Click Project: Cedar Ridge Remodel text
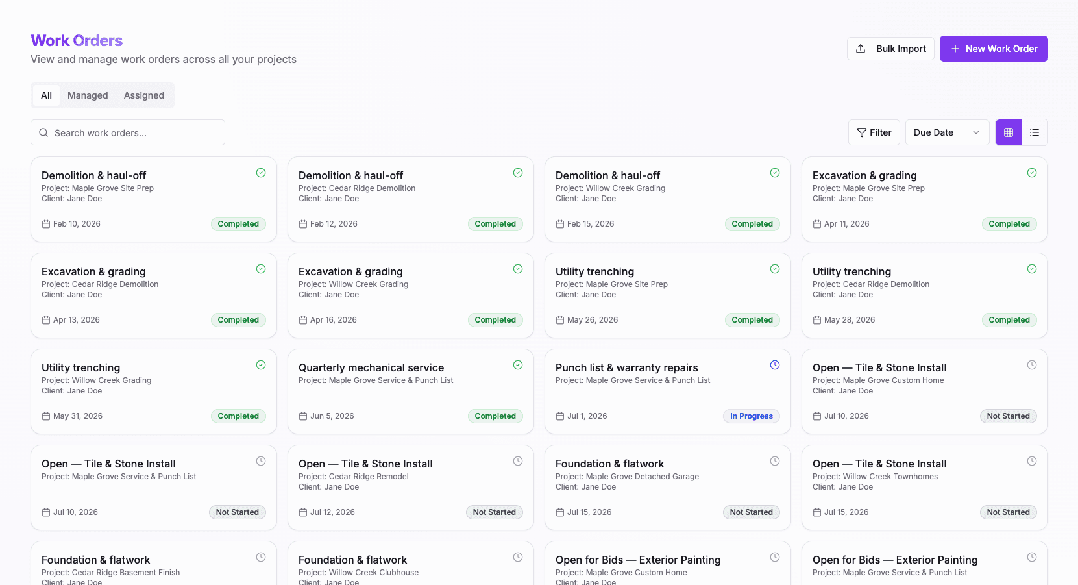1078x585 pixels. 354,477
